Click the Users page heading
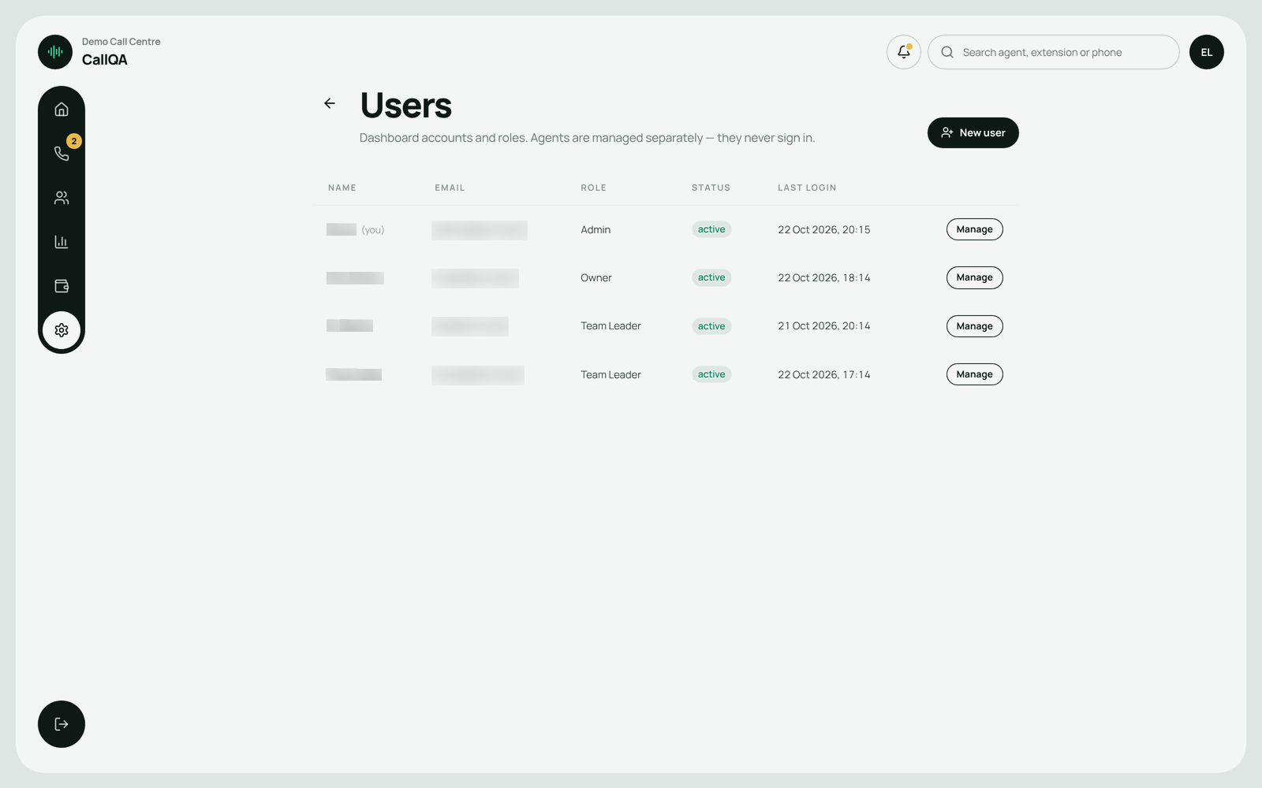1262x788 pixels. coord(406,106)
